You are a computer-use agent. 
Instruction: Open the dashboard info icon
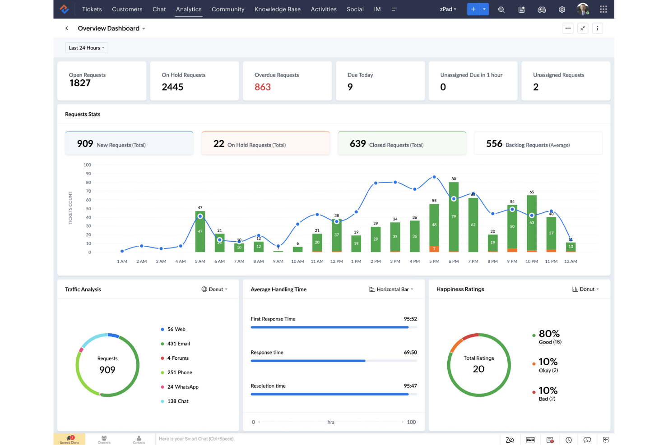pos(598,28)
